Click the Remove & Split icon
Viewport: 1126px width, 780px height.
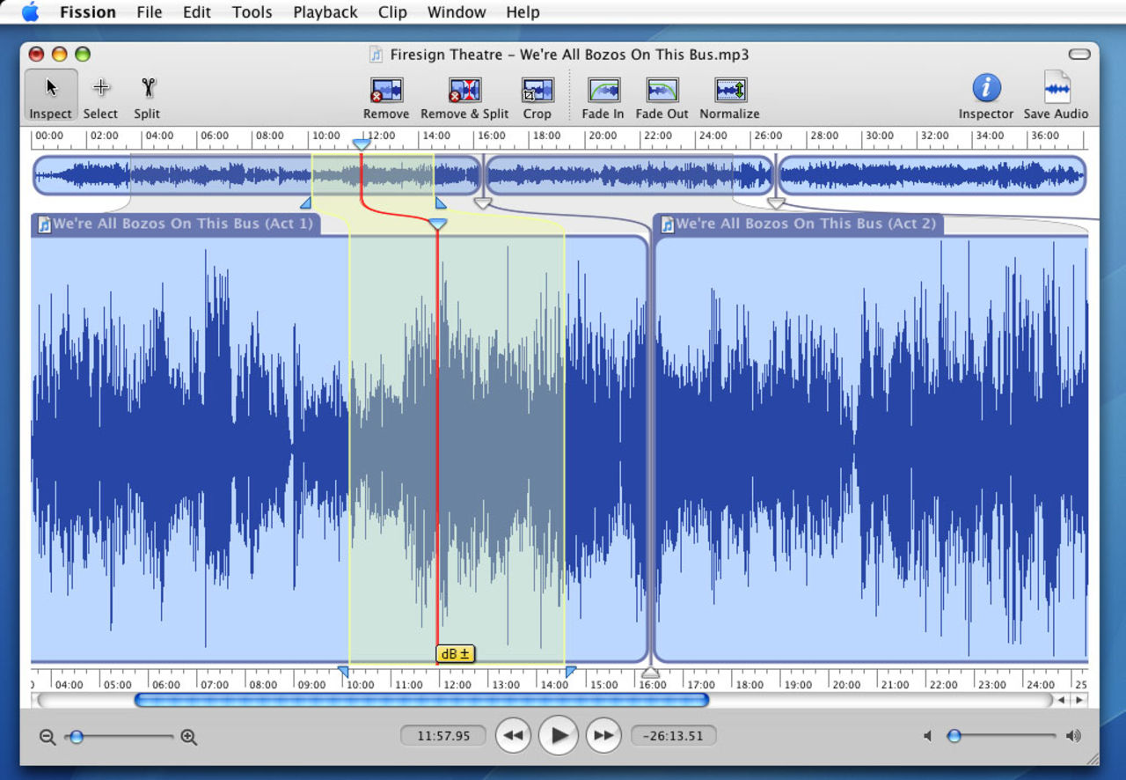(x=464, y=91)
